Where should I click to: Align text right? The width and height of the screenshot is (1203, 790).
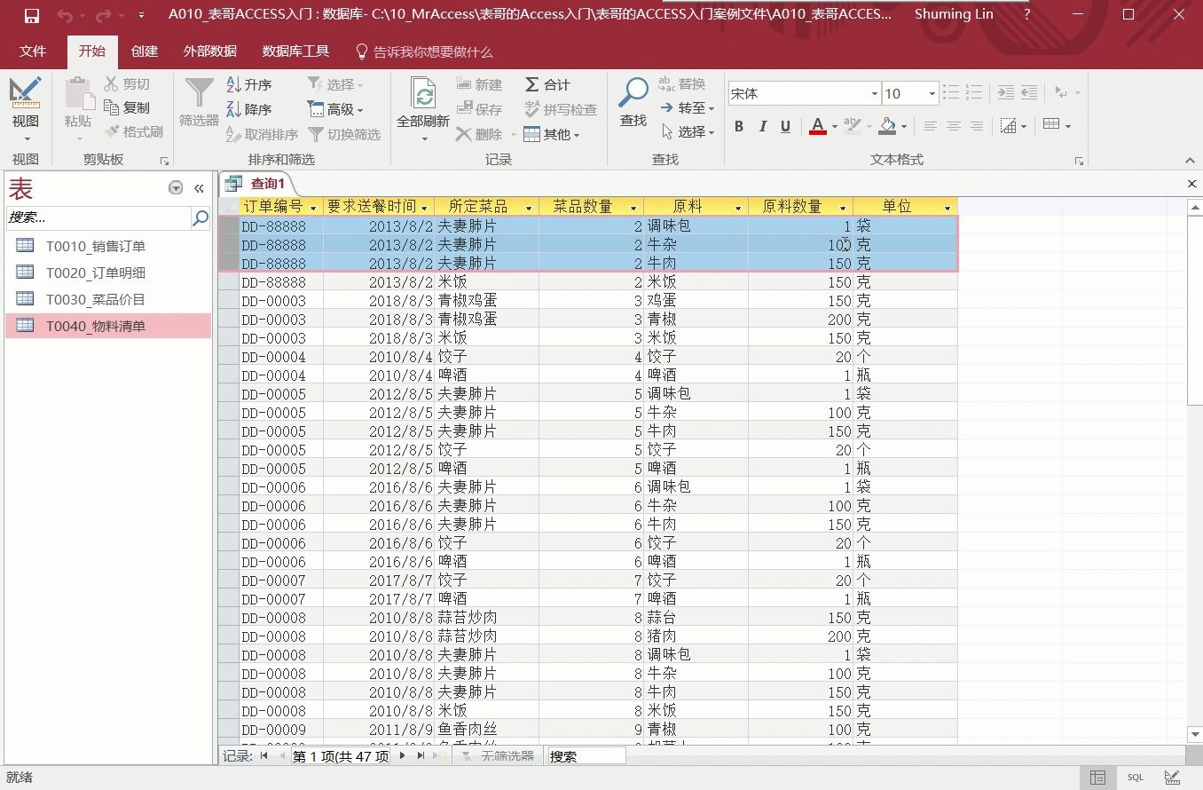click(x=976, y=127)
